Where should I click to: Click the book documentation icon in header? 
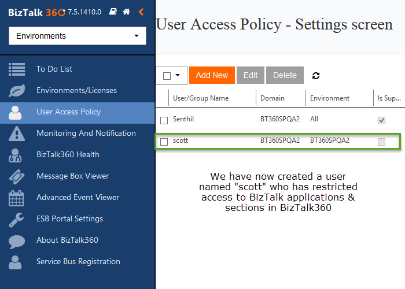click(x=113, y=12)
